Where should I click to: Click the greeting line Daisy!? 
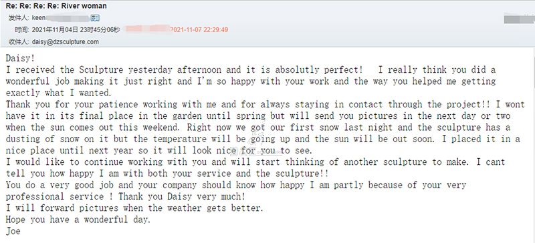pyautogui.click(x=20, y=58)
